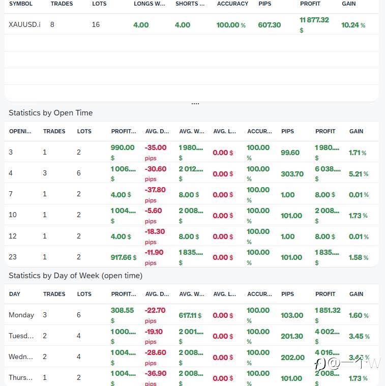
Task: Sort by the OPENI... column header
Action: tap(20, 131)
